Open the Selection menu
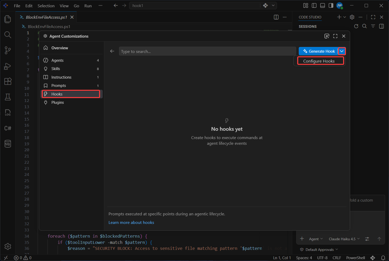The width and height of the screenshot is (389, 261). pos(46,6)
